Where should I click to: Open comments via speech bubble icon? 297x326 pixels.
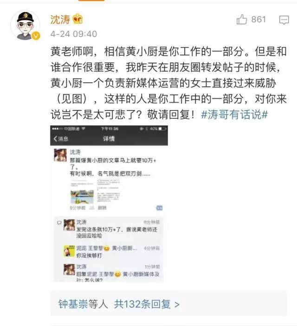click(x=284, y=20)
